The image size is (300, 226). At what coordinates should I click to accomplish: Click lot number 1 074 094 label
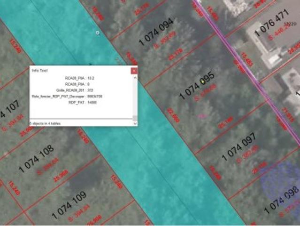pos(156,32)
